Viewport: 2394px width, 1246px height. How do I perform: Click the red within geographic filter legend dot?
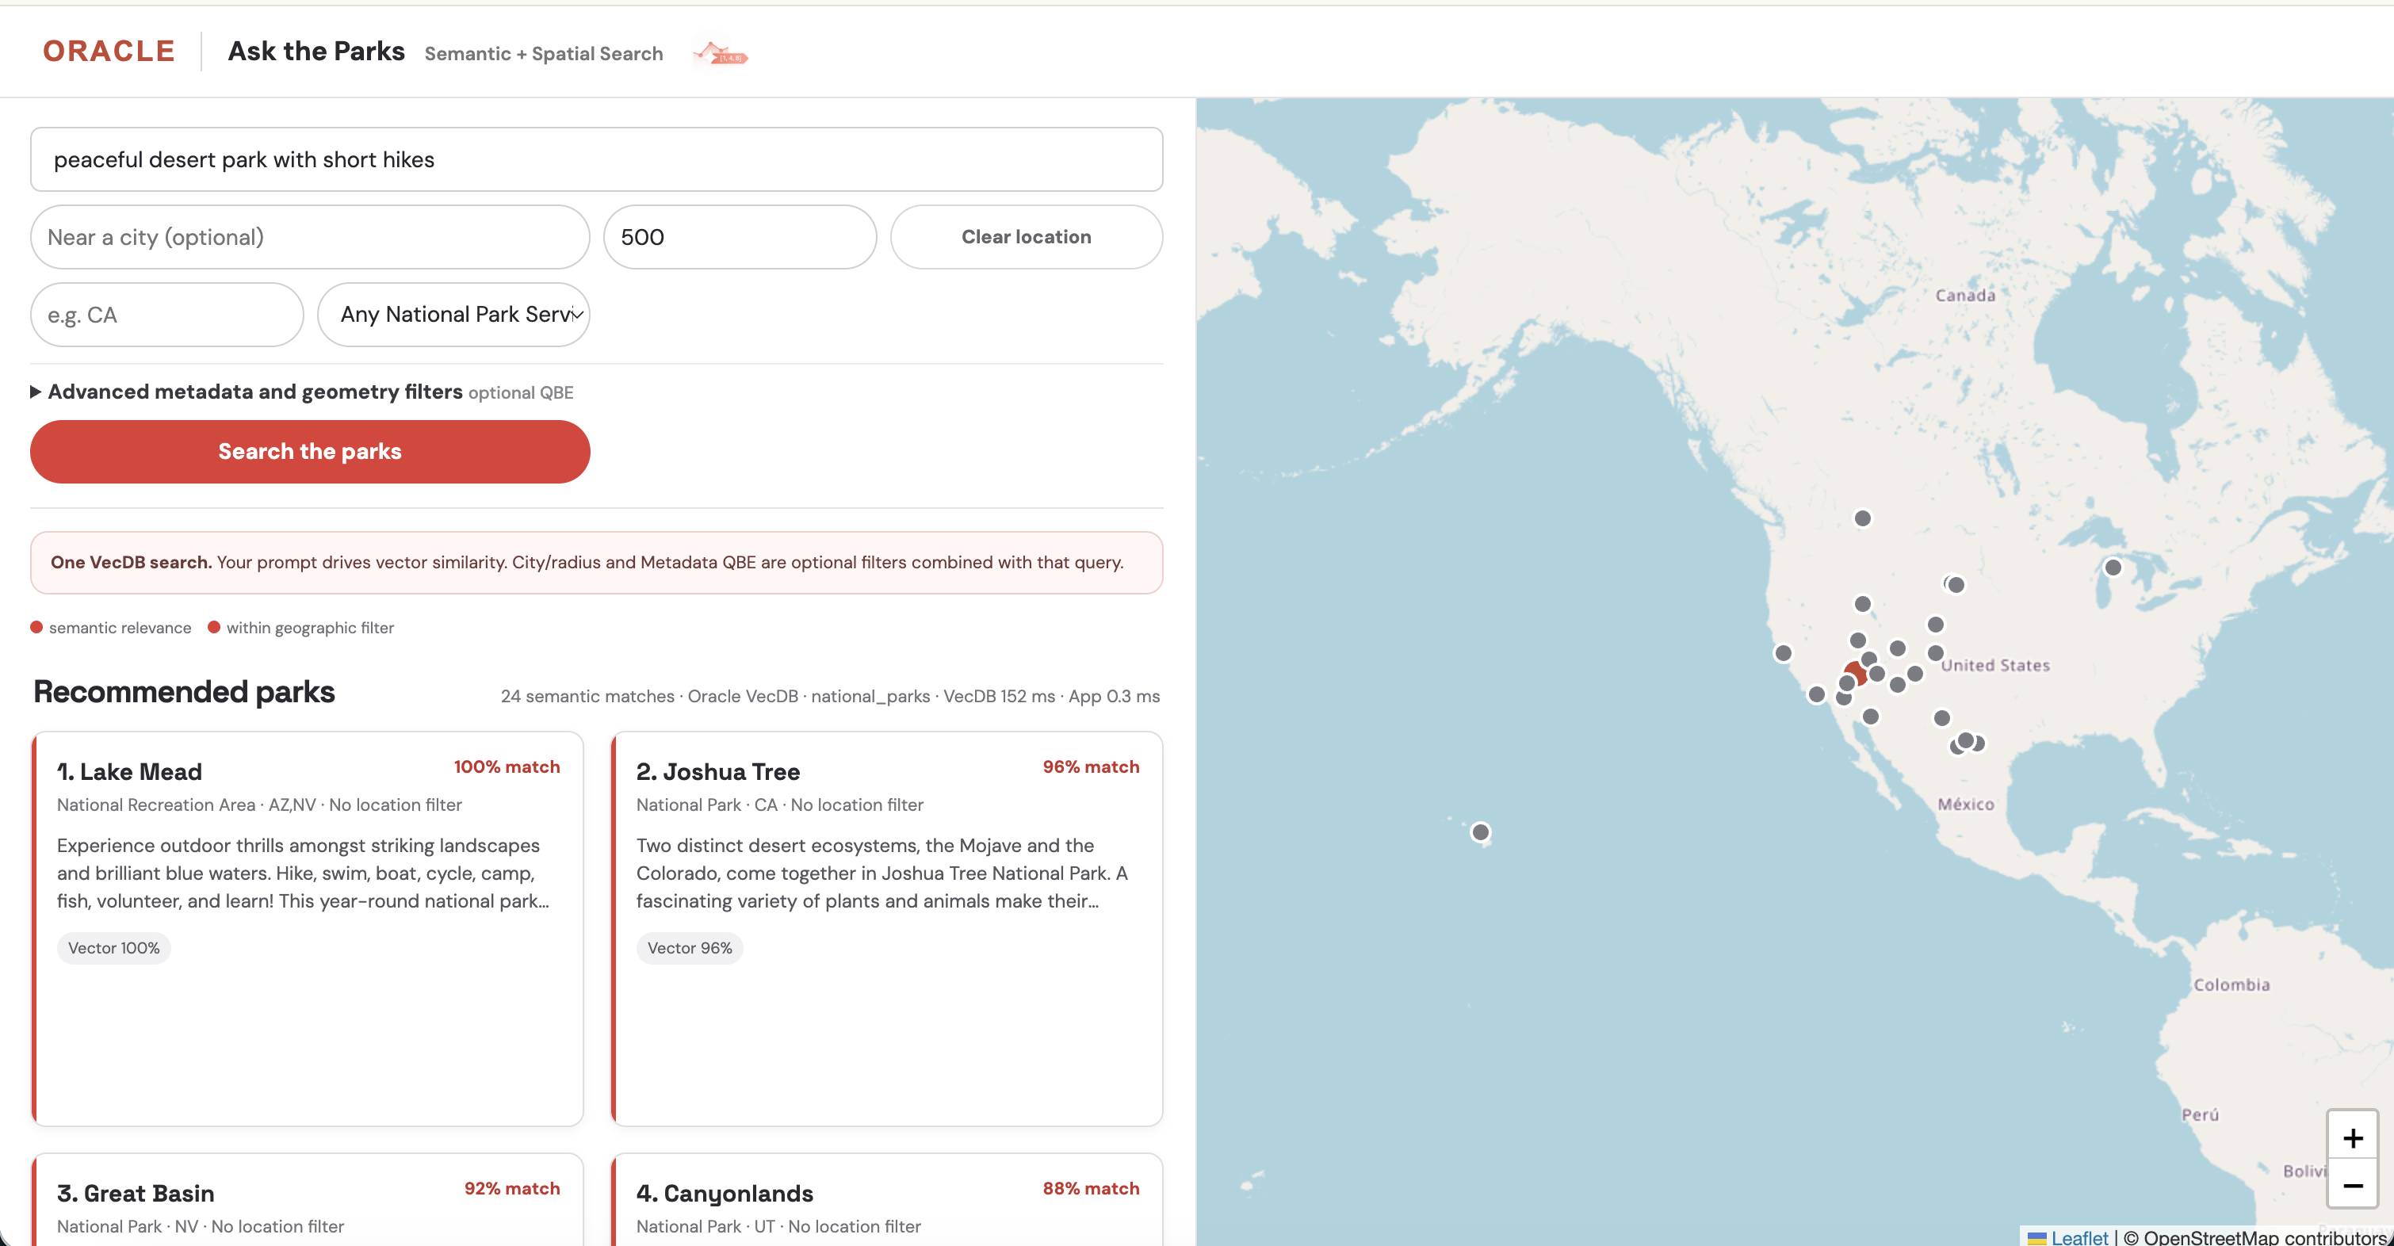(x=214, y=627)
